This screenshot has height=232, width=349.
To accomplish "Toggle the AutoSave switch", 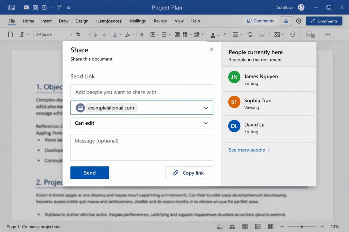I will (301, 7).
